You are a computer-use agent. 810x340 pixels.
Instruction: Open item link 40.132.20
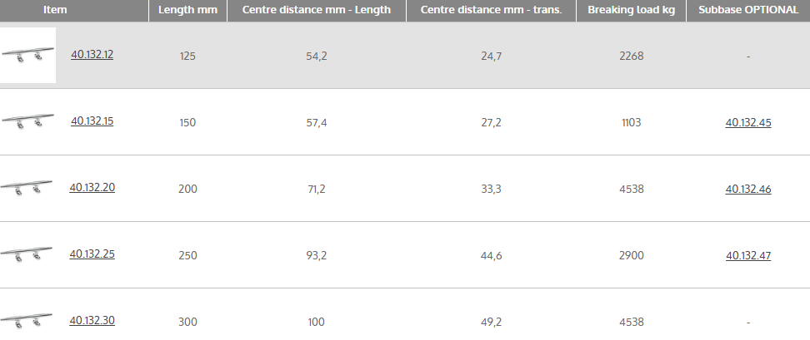[x=92, y=188]
